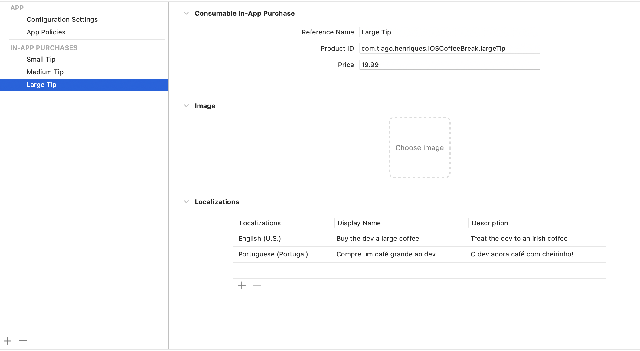This screenshot has width=640, height=351.
Task: Open App Policies in the sidebar
Action: click(x=46, y=32)
